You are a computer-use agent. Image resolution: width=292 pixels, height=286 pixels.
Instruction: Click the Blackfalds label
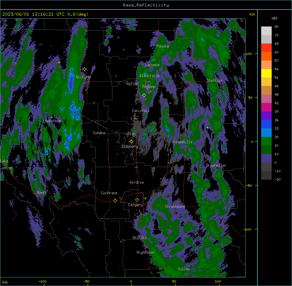coord(149,76)
